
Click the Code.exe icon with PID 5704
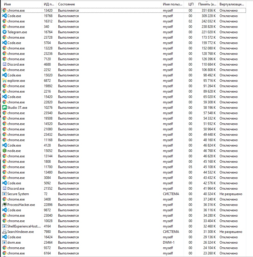pyautogui.click(x=5, y=43)
